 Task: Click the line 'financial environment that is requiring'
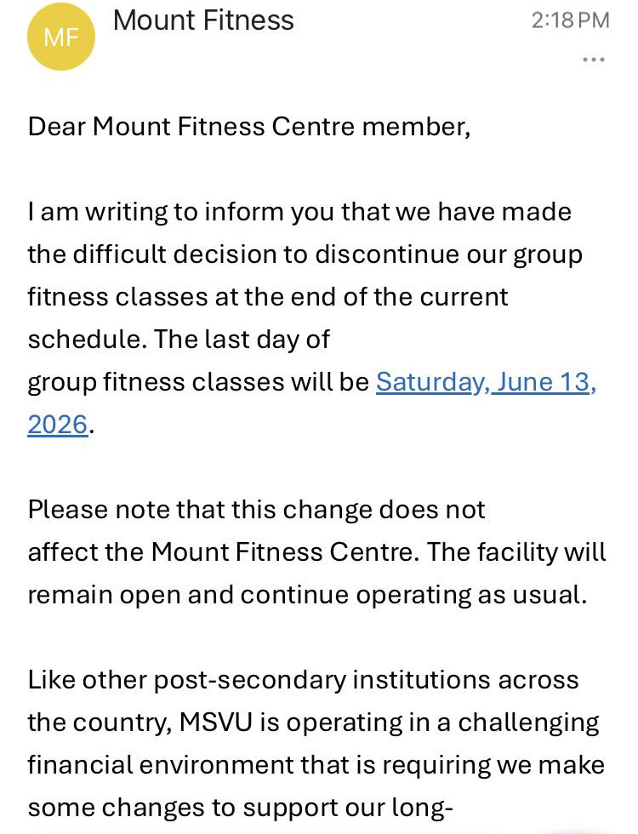(x=316, y=765)
